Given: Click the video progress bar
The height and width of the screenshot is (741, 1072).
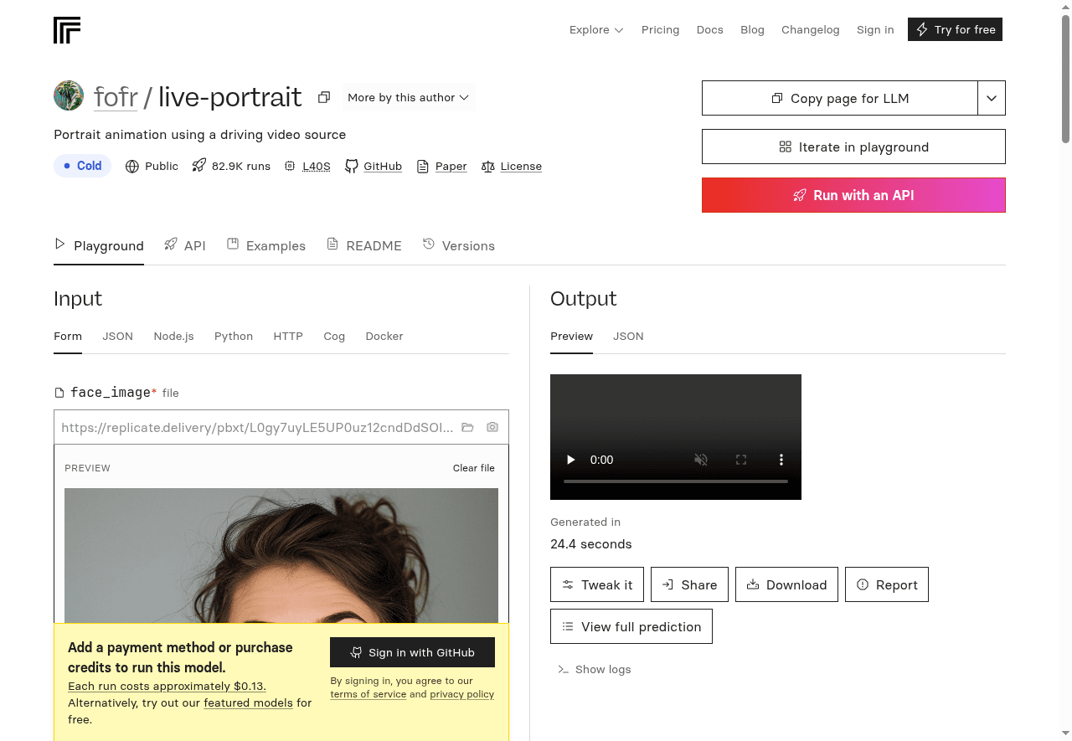Looking at the screenshot, I should point(675,481).
